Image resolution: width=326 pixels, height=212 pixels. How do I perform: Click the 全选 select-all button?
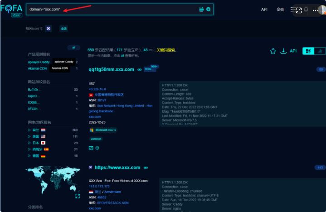point(63,29)
